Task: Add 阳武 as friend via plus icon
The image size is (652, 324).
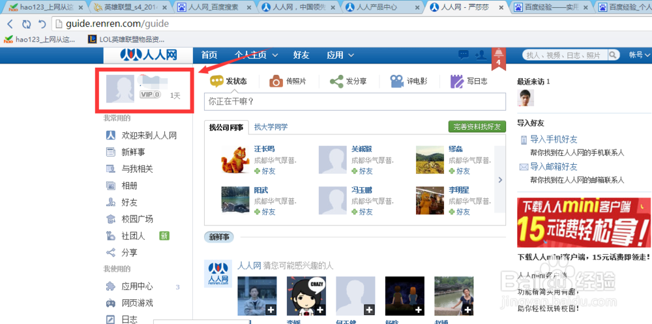Action: [x=257, y=212]
